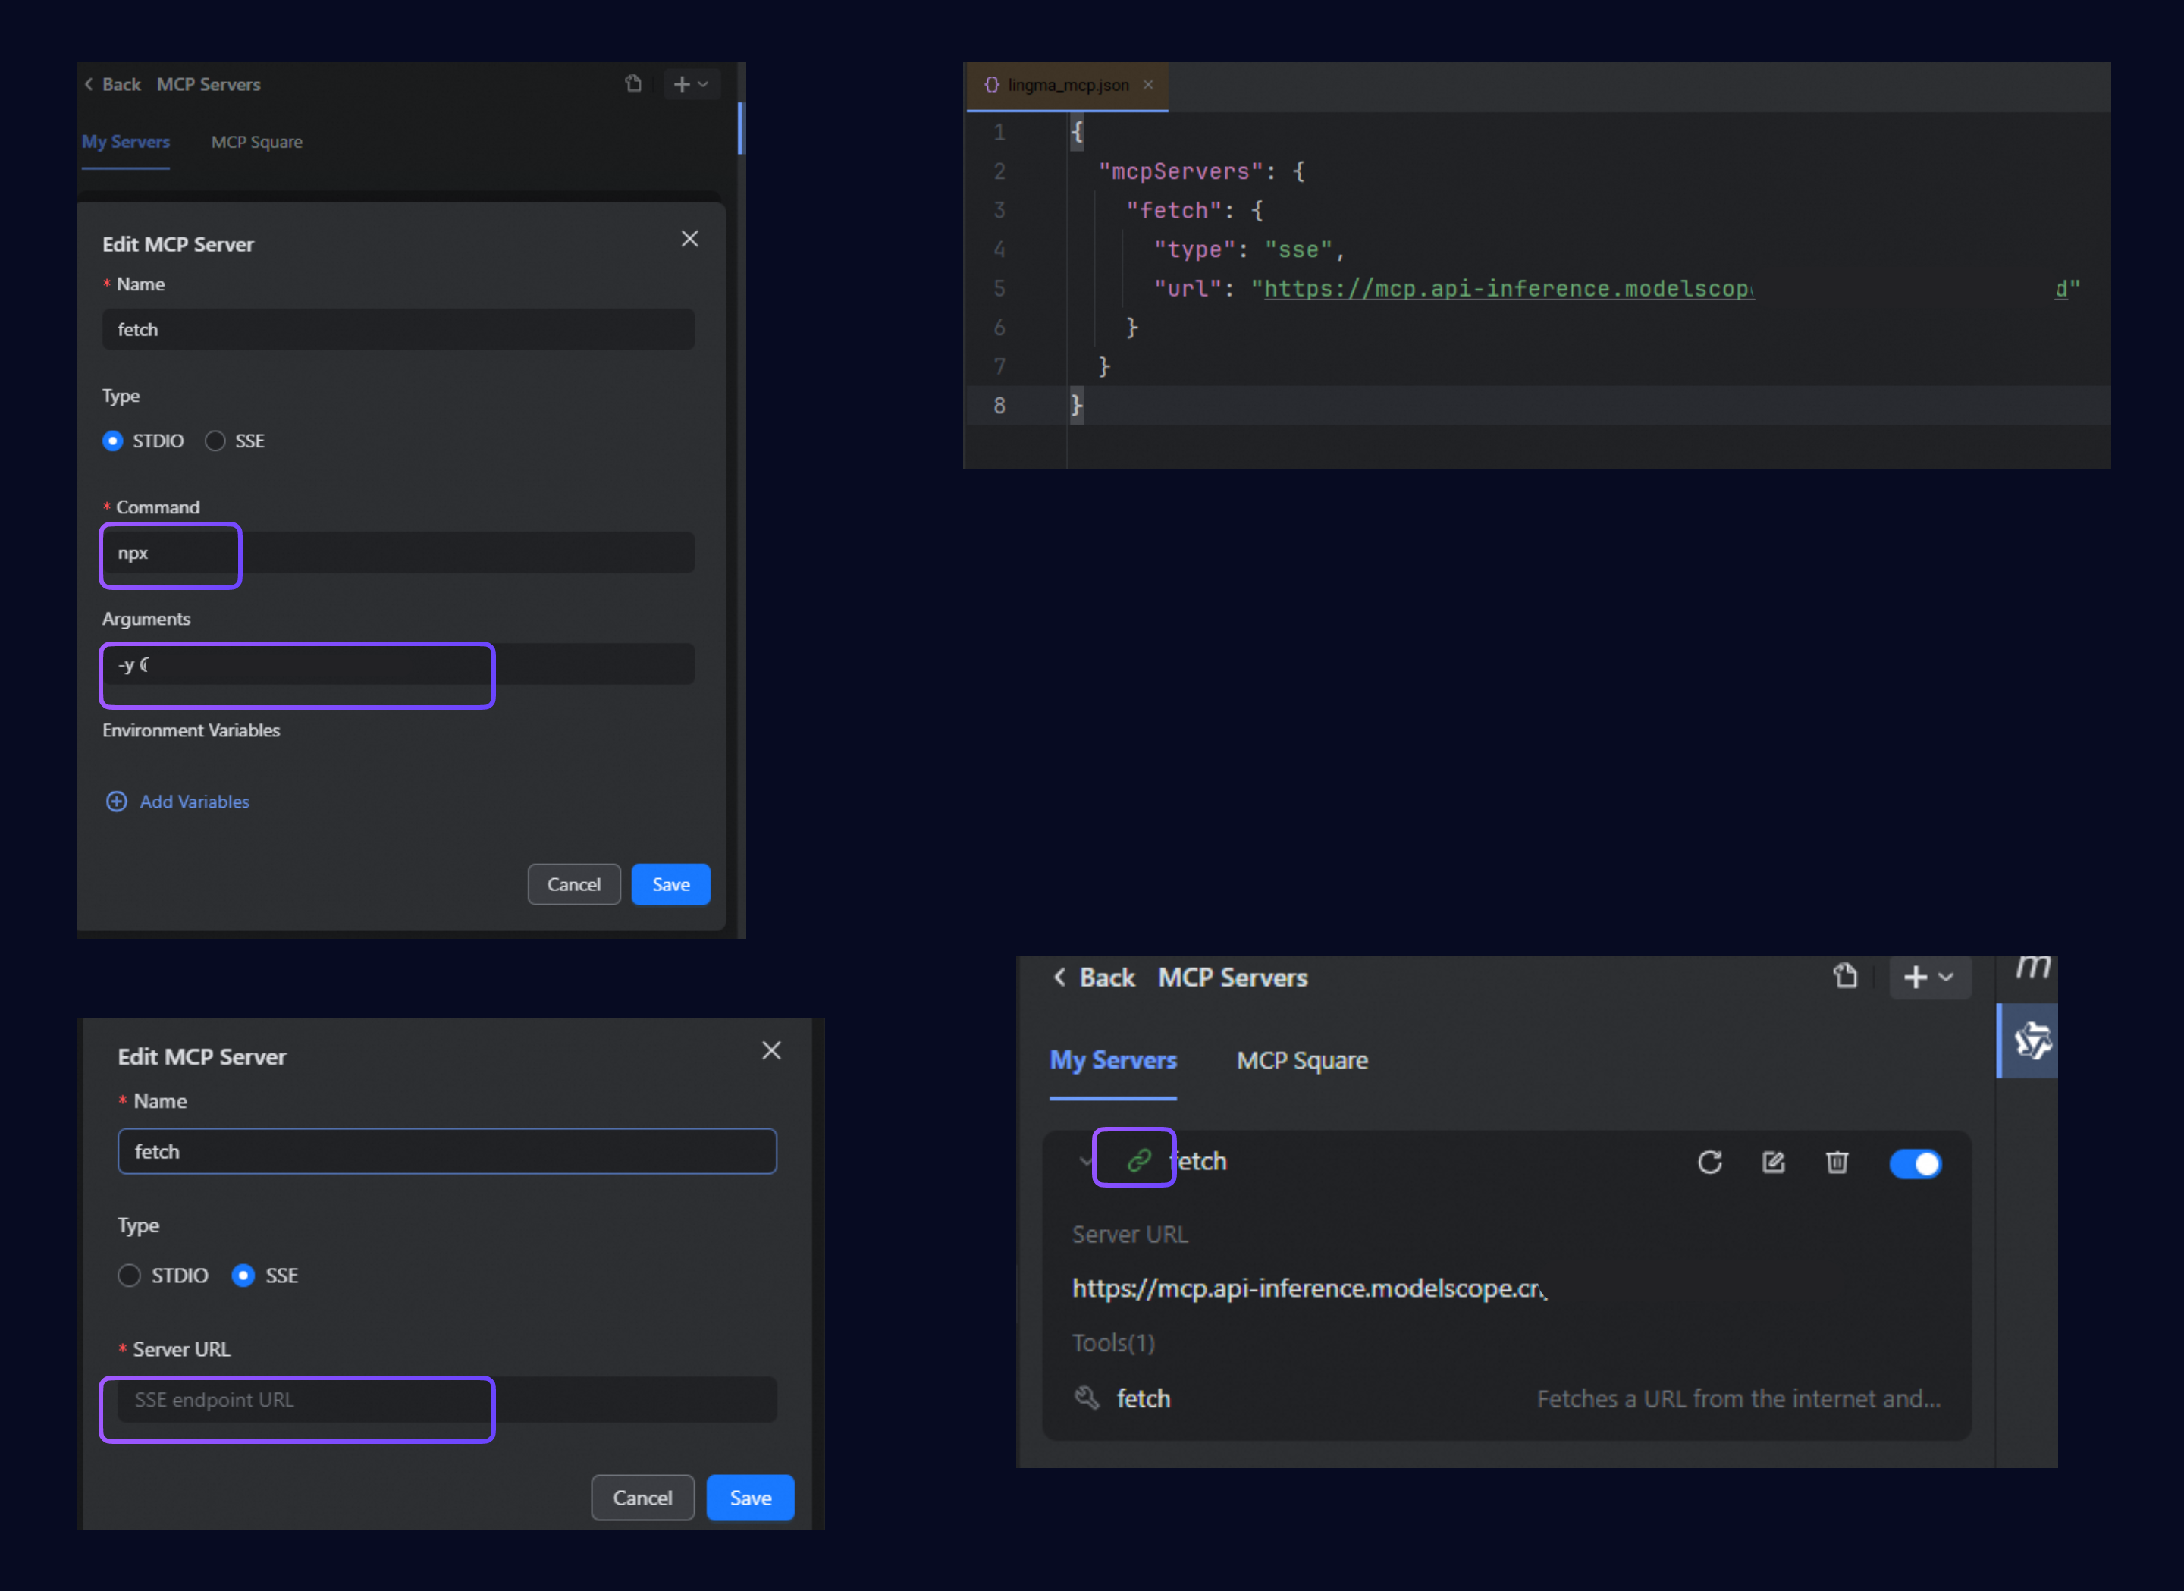Open the plus dropdown in top-left panel
This screenshot has width=2184, height=1591.
coord(690,85)
